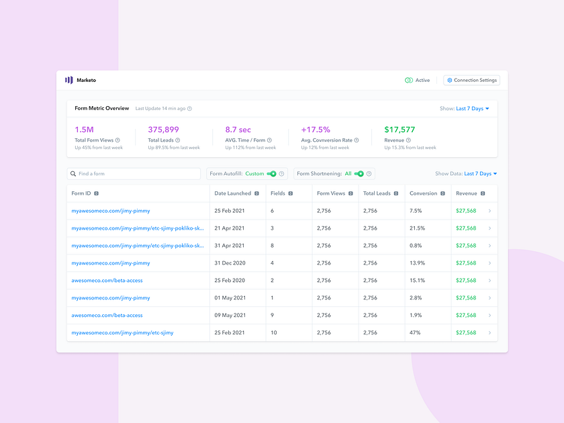Image resolution: width=564 pixels, height=423 pixels.
Task: Click the gear icon on Connection Settings
Action: pyautogui.click(x=449, y=80)
